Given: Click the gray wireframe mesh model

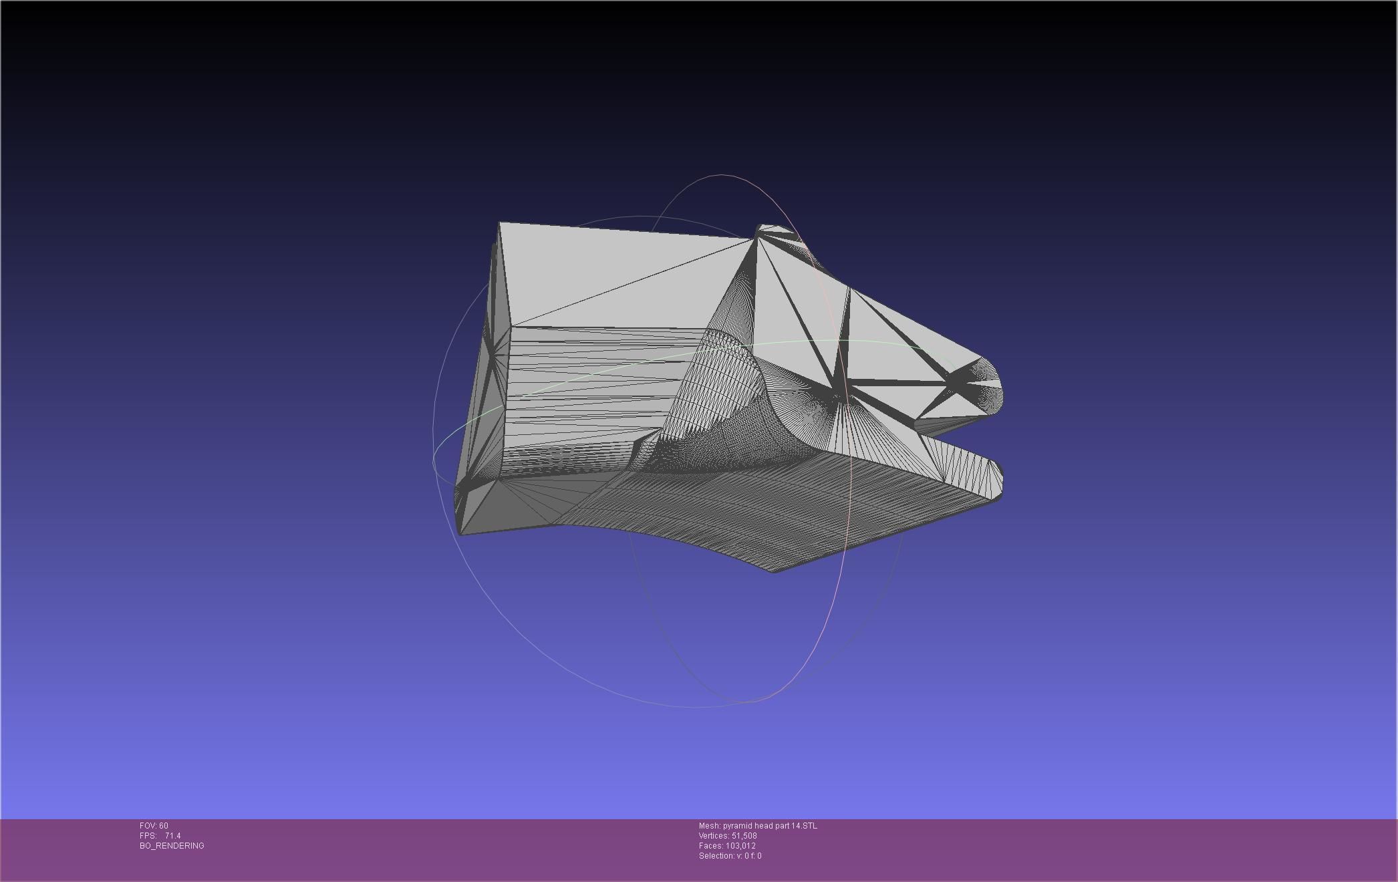Looking at the screenshot, I should [x=728, y=398].
